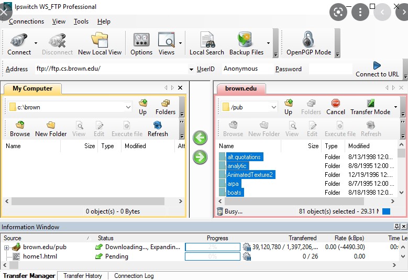Click the Address input field

pos(111,69)
